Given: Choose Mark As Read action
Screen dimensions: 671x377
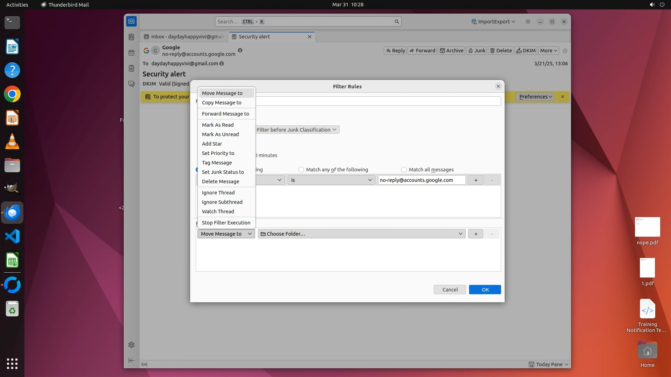Looking at the screenshot, I should tap(218, 125).
